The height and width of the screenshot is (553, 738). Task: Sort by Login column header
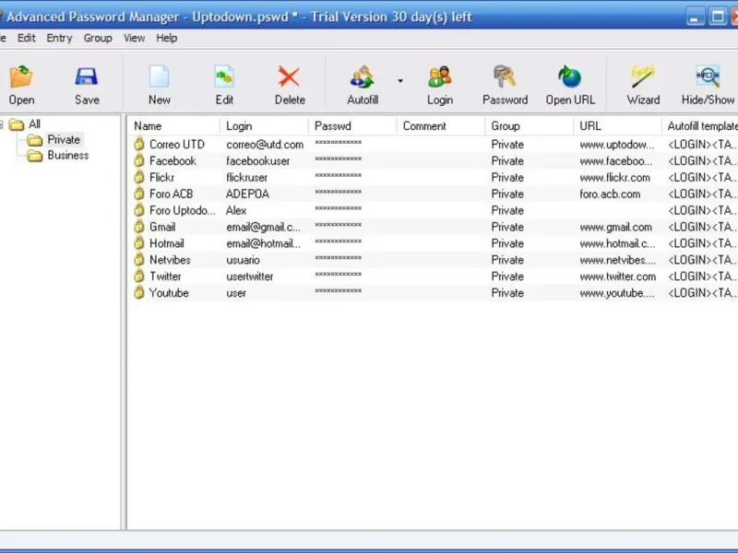click(x=264, y=126)
